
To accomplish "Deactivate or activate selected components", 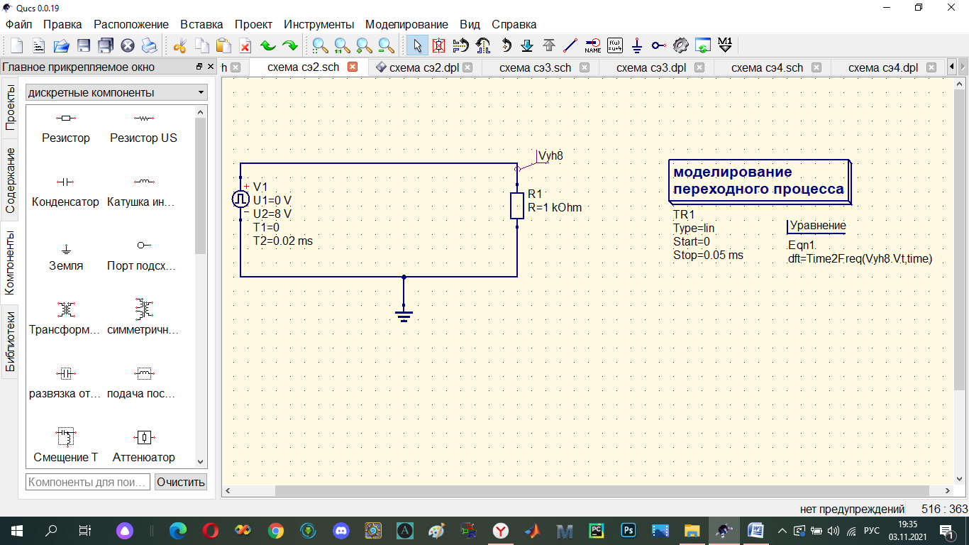I will 438,46.
